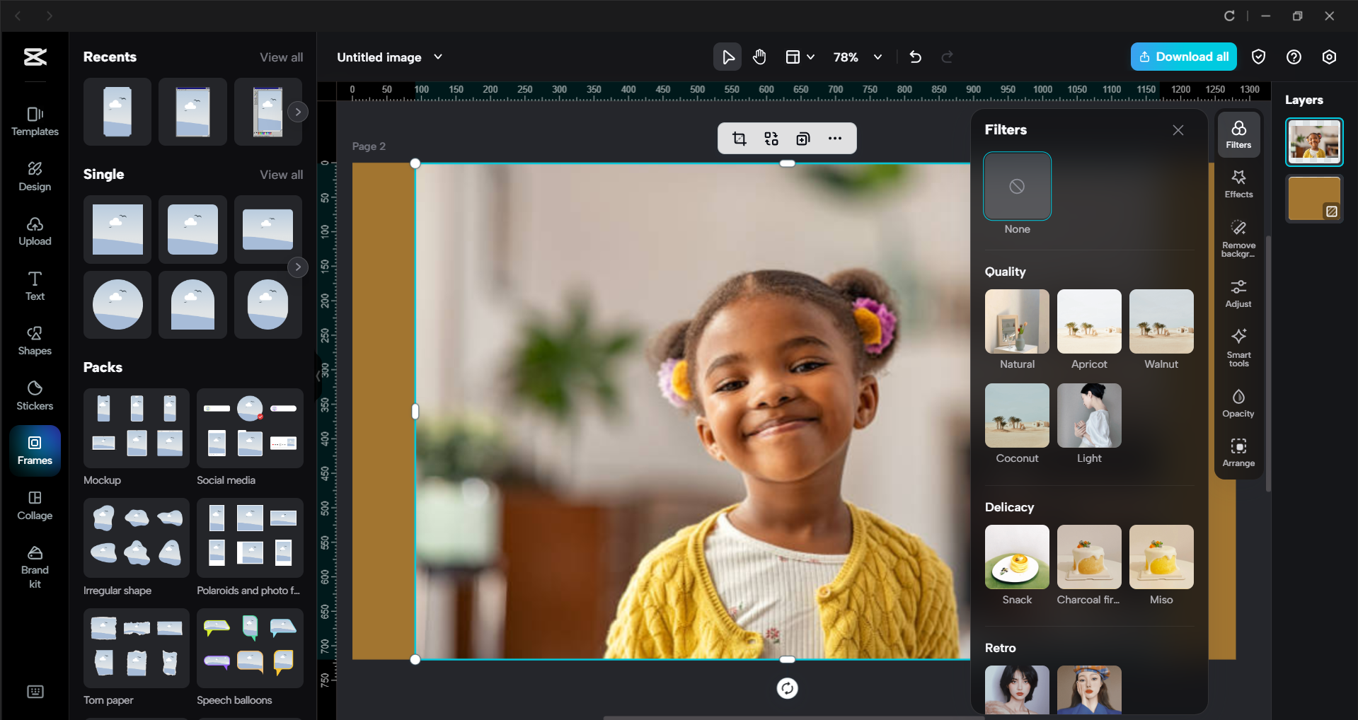Viewport: 1358px width, 720px height.
Task: Open the Adjust panel
Action: click(1238, 292)
